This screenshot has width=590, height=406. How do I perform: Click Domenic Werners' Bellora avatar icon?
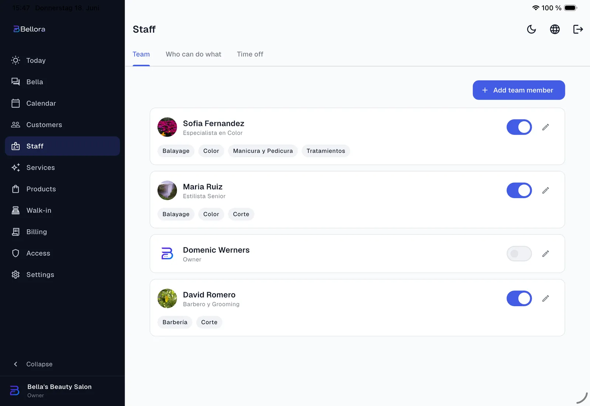167,254
